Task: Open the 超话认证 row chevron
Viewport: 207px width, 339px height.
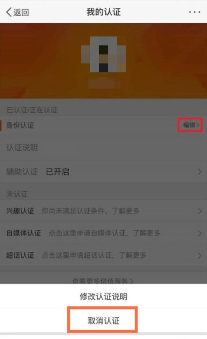Action: click(199, 256)
